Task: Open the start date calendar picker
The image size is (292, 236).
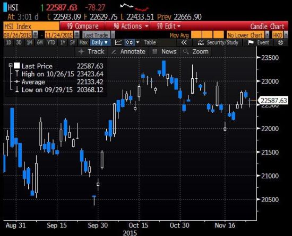Action: [x=35, y=35]
